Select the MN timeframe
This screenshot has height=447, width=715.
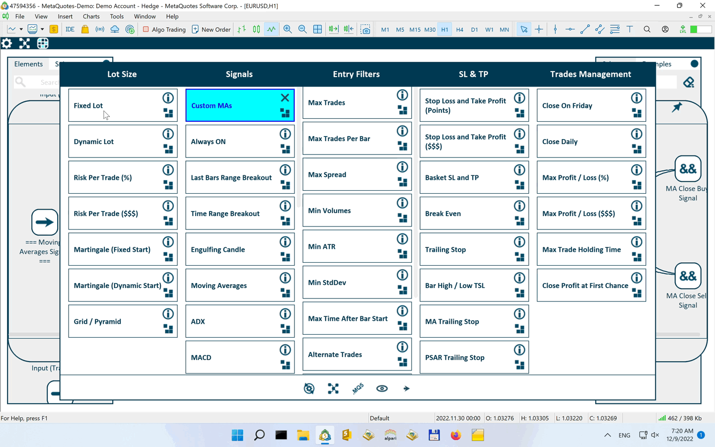pyautogui.click(x=504, y=29)
